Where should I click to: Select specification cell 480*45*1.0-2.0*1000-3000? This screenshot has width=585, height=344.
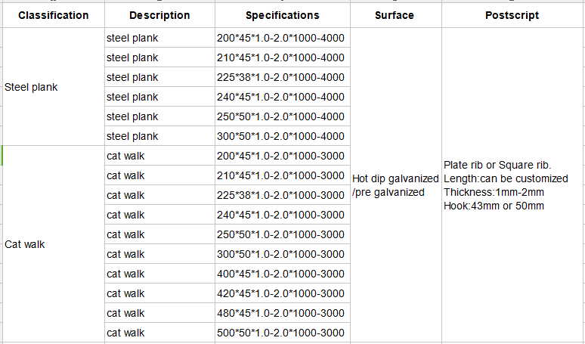click(282, 313)
